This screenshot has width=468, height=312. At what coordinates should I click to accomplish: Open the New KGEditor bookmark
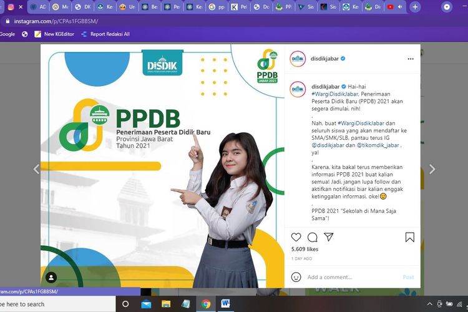53,34
